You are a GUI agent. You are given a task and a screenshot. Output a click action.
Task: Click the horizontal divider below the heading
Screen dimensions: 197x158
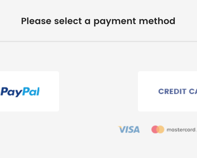pos(98,41)
